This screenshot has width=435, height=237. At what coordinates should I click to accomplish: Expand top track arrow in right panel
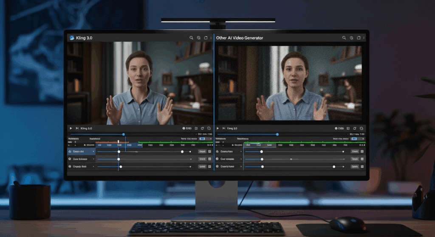coord(241,152)
